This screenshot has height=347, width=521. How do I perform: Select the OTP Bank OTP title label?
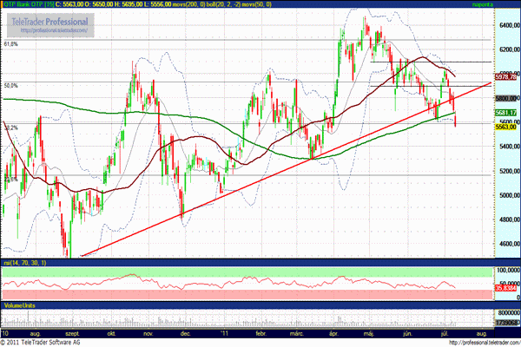[x=25, y=4]
